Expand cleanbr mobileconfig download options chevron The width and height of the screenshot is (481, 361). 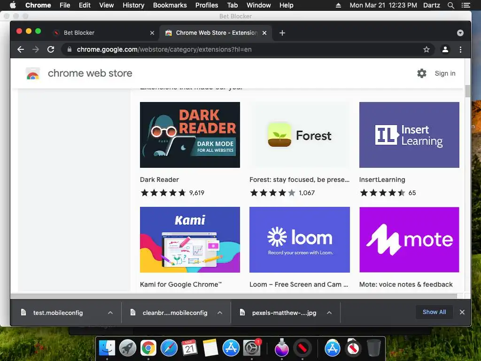[220, 313]
